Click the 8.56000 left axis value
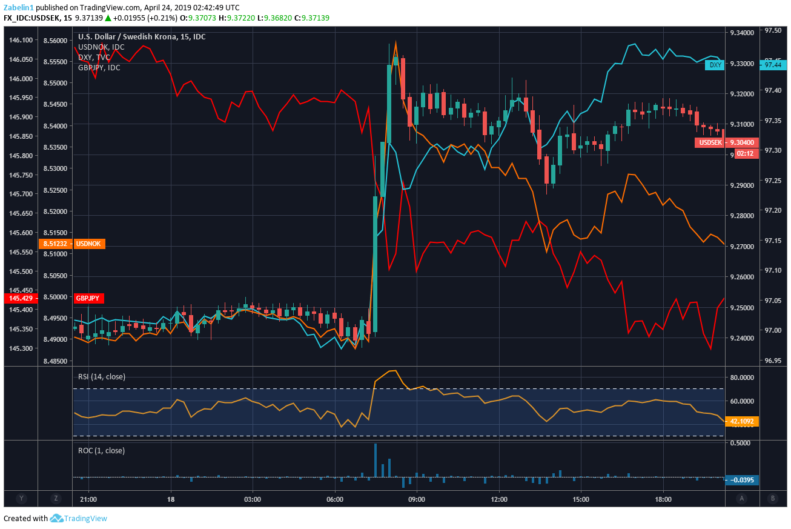Image resolution: width=791 pixels, height=529 pixels. [x=56, y=41]
